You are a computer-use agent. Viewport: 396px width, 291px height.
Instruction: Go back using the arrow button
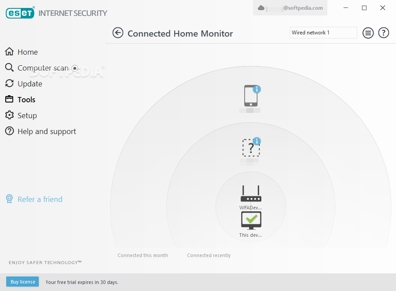pyautogui.click(x=117, y=33)
